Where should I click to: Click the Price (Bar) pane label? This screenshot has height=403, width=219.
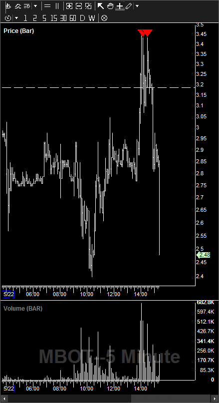(x=19, y=31)
